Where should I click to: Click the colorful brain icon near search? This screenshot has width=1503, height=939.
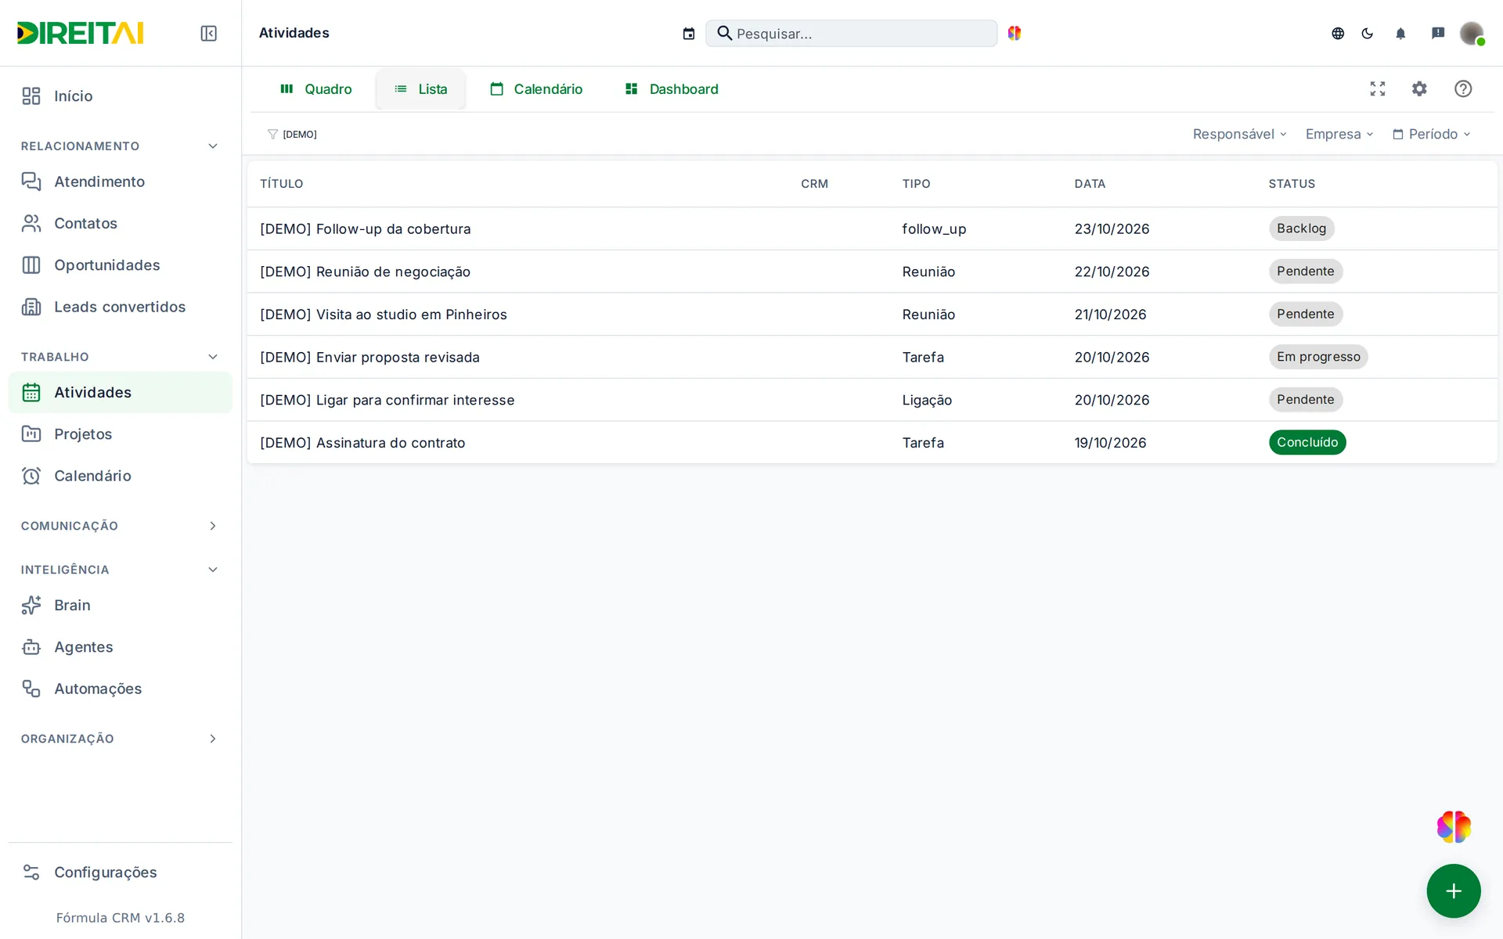click(x=1015, y=33)
